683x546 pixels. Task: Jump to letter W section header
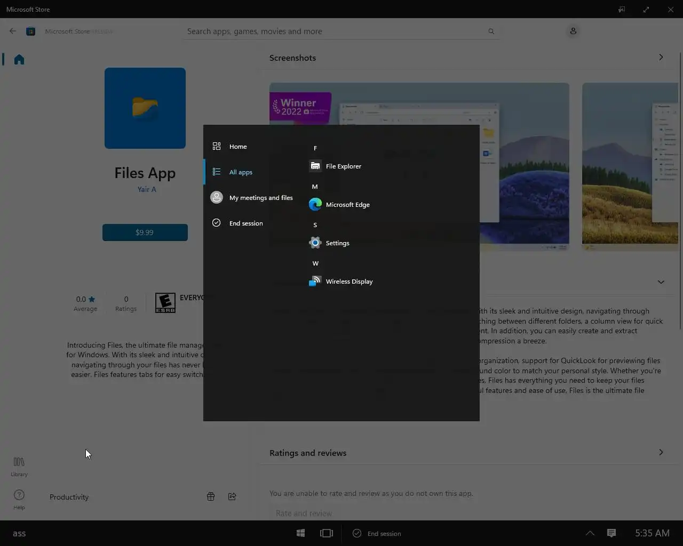coord(315,263)
